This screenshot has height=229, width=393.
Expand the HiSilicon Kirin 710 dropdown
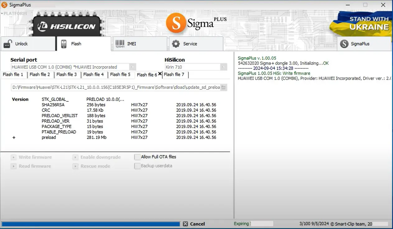coord(224,67)
